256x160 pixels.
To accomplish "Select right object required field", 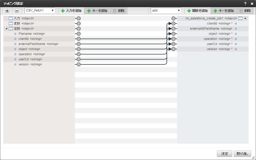I will pos(213,34).
